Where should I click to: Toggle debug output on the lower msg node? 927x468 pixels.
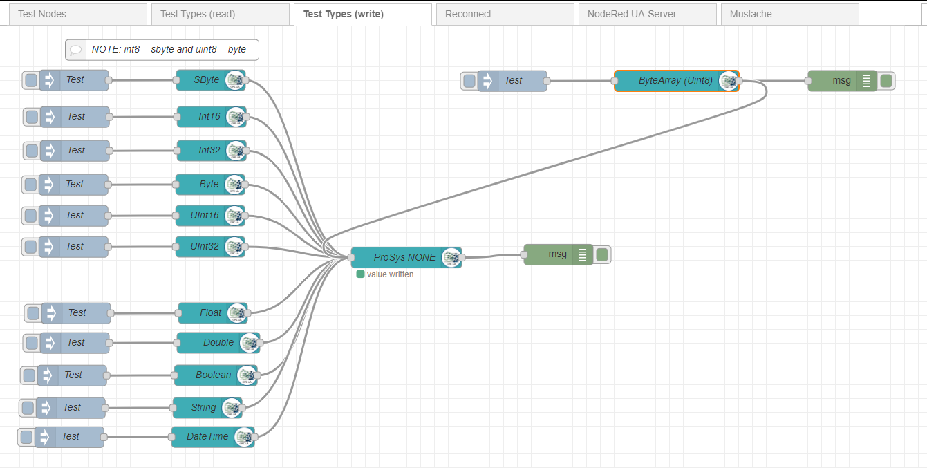point(601,254)
